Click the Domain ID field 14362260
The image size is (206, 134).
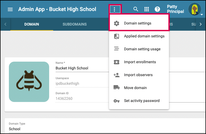click(x=82, y=98)
